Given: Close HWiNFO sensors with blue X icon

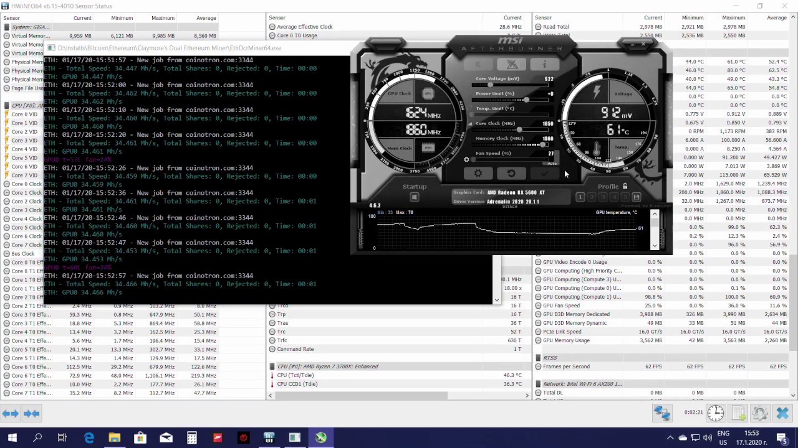Looking at the screenshot, I should tap(782, 413).
